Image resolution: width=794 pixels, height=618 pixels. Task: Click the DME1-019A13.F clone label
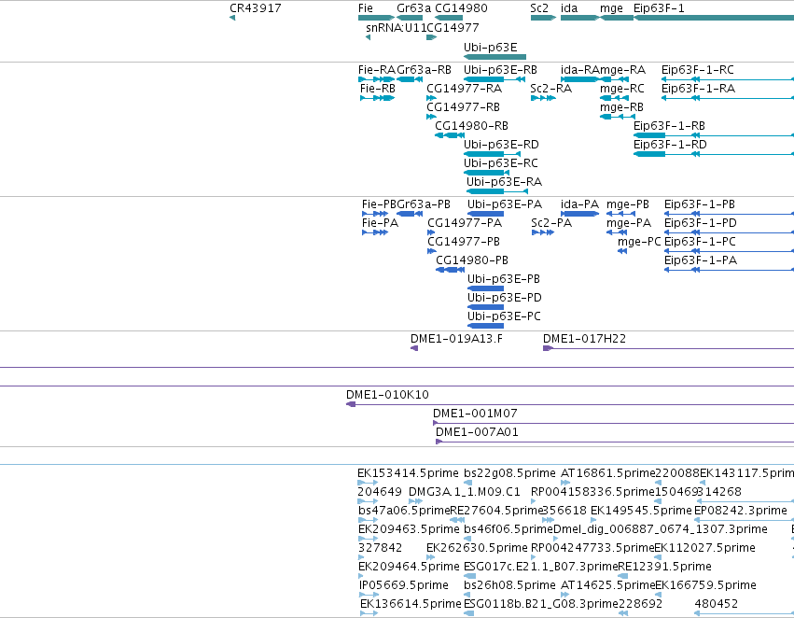click(456, 339)
